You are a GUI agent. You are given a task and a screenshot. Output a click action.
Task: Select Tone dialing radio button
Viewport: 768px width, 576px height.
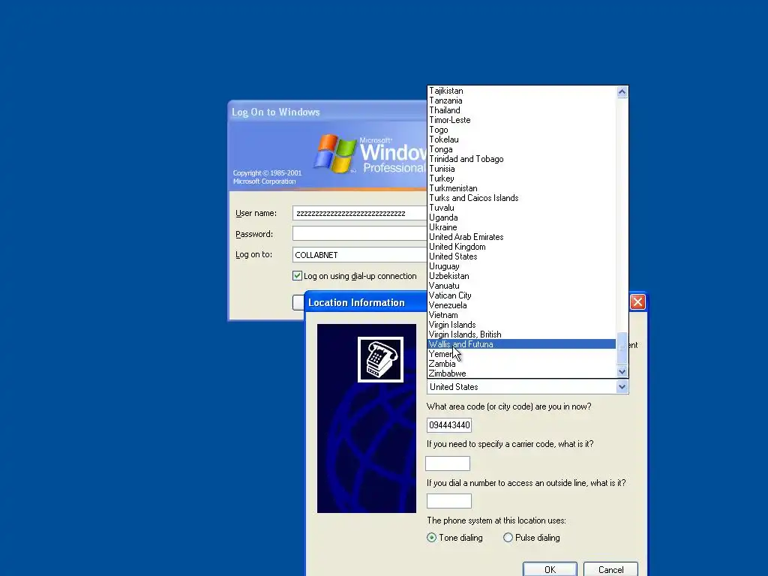pos(431,538)
